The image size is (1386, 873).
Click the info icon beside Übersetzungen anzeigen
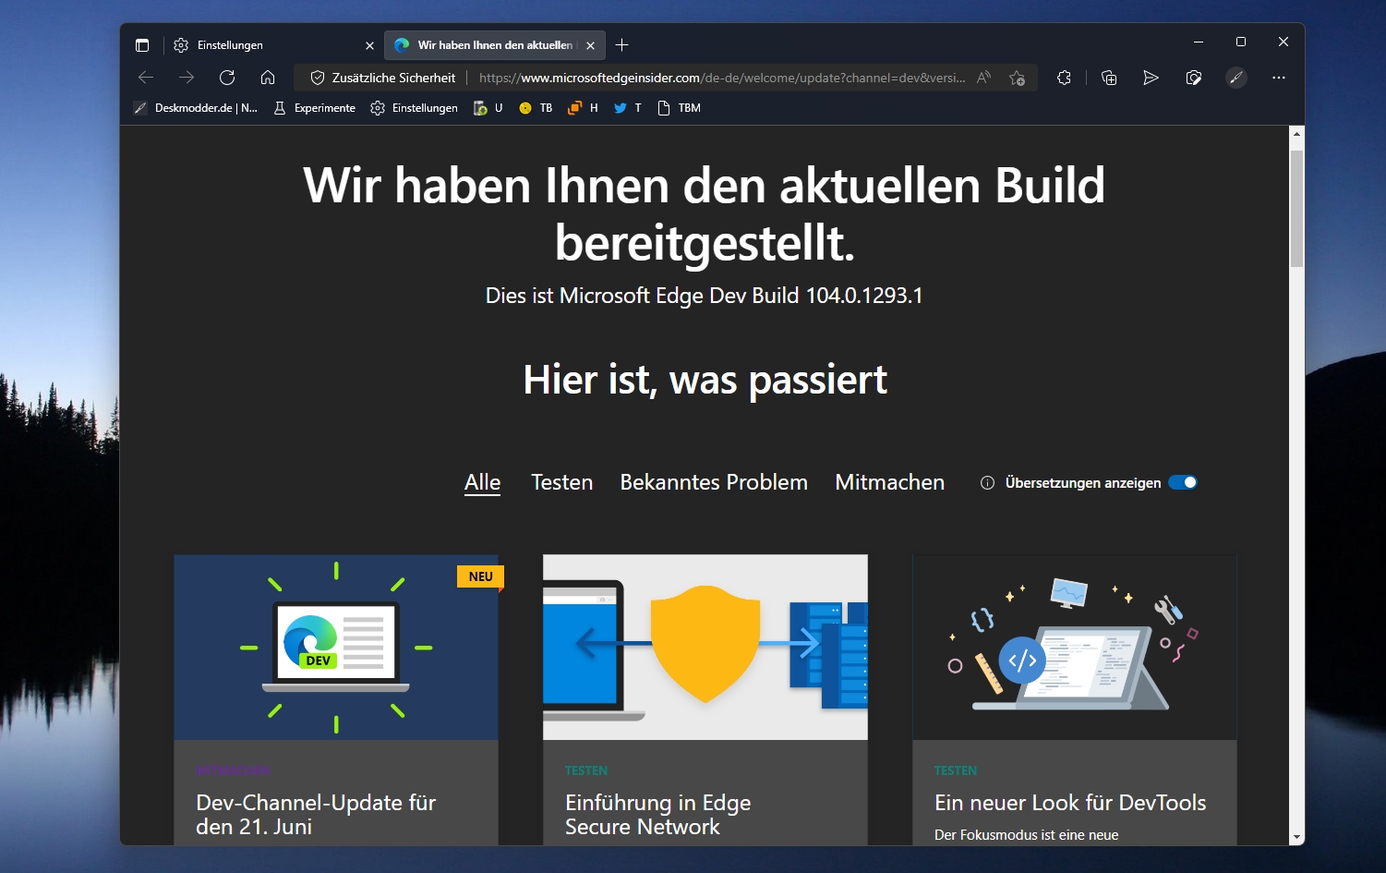(x=987, y=482)
